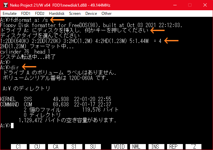The width and height of the screenshot is (213, 150).
Task: Click the '2:2DD(720K)' disk type option
Action: point(46,41)
